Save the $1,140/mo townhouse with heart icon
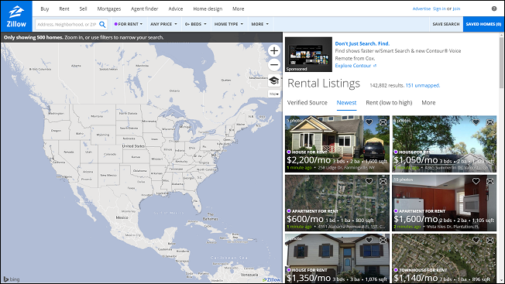Viewport: 505px width, 284px height. click(476, 240)
